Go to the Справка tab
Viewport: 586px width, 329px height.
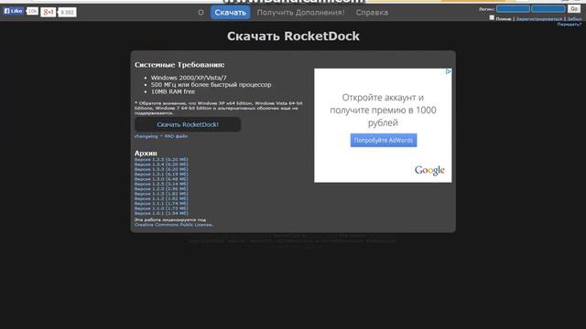372,13
